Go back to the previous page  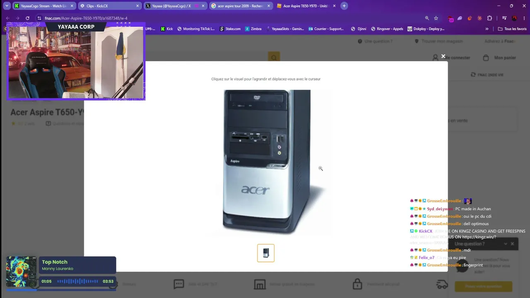tap(7, 18)
